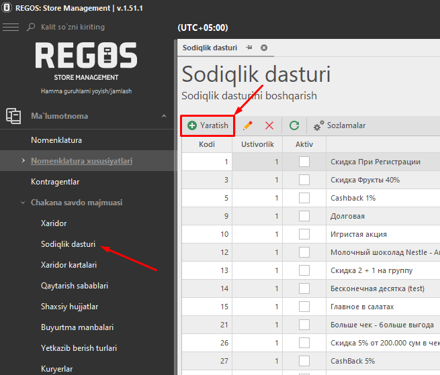Viewport: 440px width, 375px height.
Task: Select the Sodiqlik dasturi tab
Action: pyautogui.click(x=210, y=48)
